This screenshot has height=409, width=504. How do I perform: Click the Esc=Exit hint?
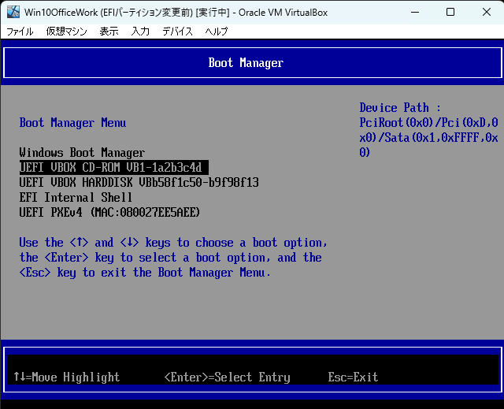pyautogui.click(x=353, y=377)
